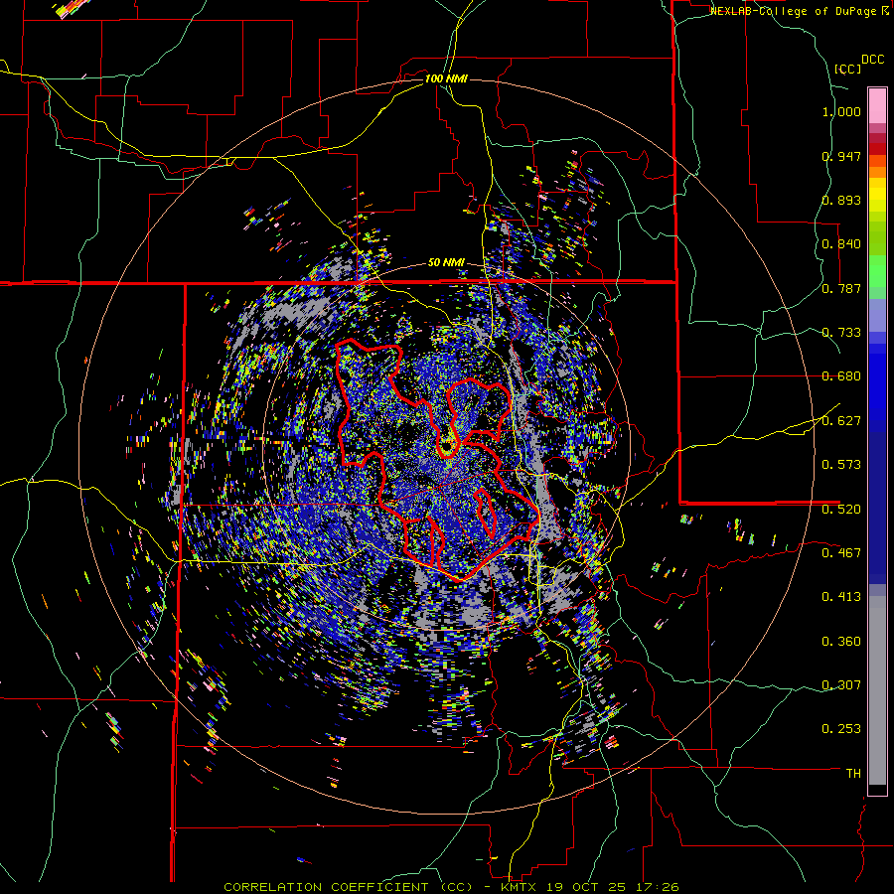Click the [CC] label near the legend

(848, 69)
